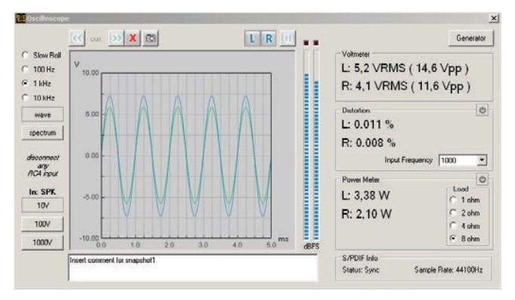Viewport: 515px width, 300px height.
Task: Advance to the next snapshot with forward arrows
Action: [x=116, y=39]
